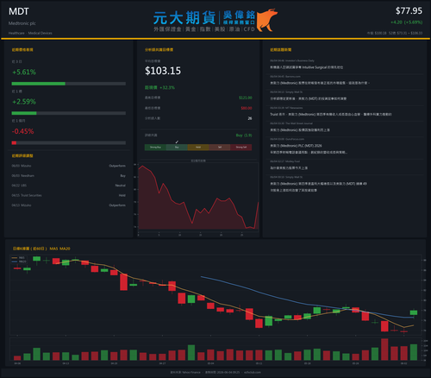Click the Strong Buy rating segment
This screenshot has height=378, width=431.
(x=155, y=148)
